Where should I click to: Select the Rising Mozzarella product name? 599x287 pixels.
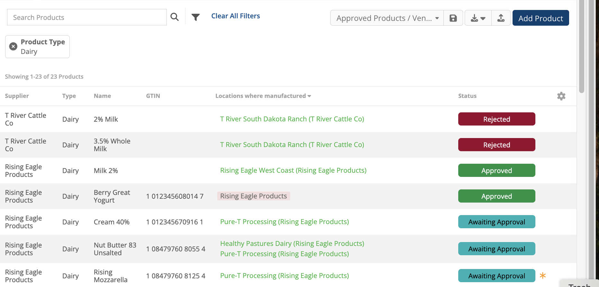click(111, 276)
